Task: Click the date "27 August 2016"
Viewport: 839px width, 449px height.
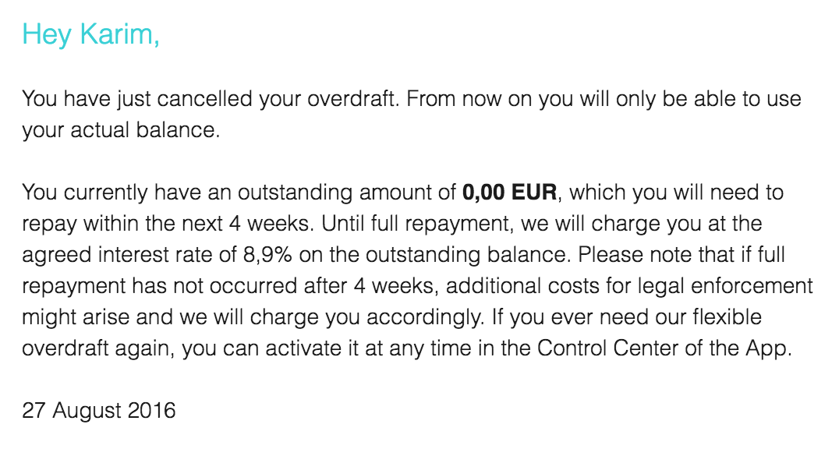Action: click(x=99, y=411)
